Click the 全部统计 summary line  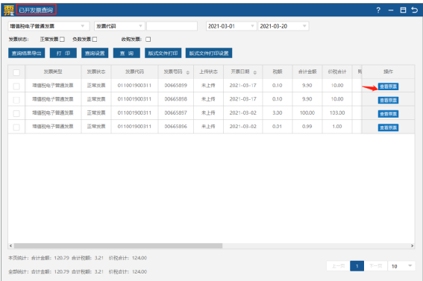click(x=78, y=272)
